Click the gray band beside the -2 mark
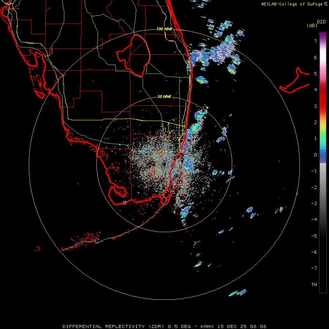329x329 pixels. (323, 188)
